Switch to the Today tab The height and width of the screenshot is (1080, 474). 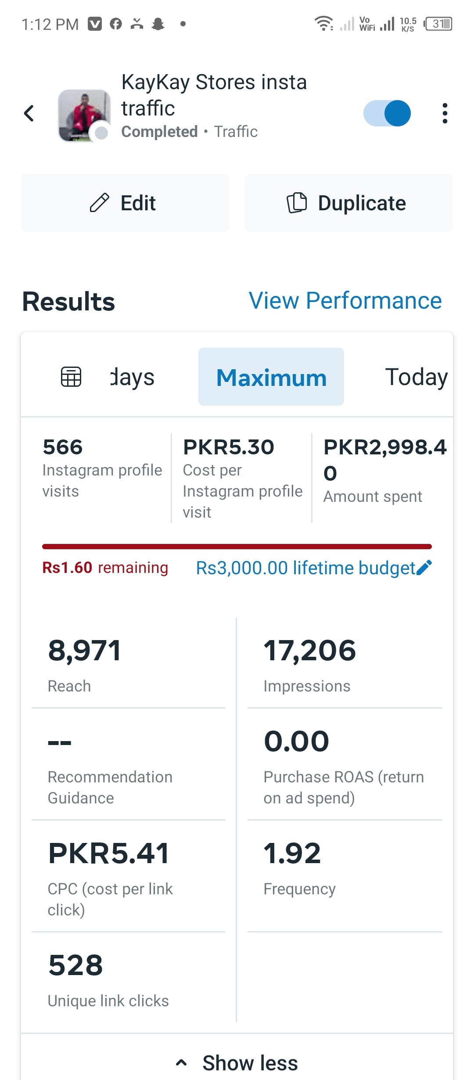point(416,377)
